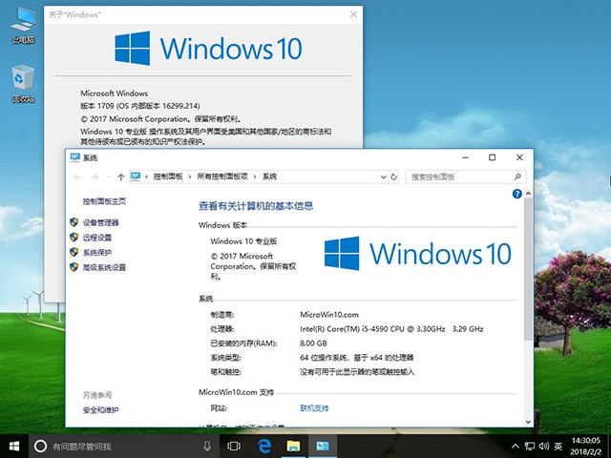Click System window scrollbar up arrow
The width and height of the screenshot is (611, 458).
point(528,193)
